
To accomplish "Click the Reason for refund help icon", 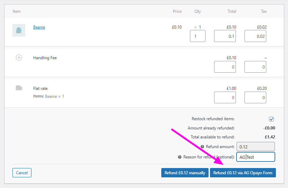I will 180,157.
